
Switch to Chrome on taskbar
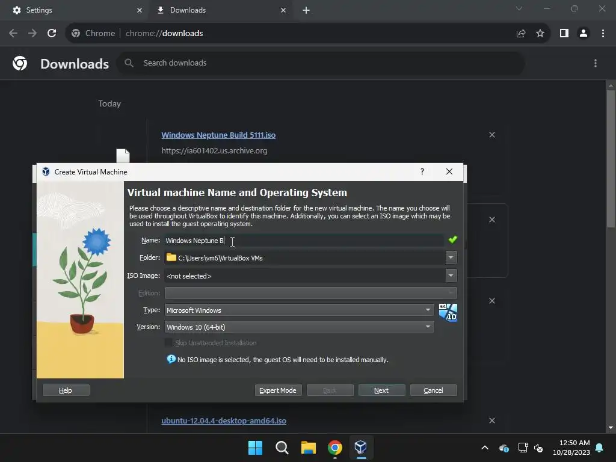(334, 448)
